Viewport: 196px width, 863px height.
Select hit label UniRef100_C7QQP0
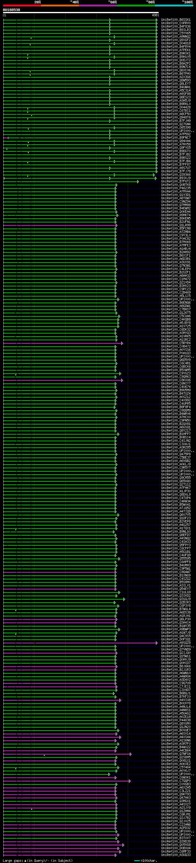pos(175,781)
